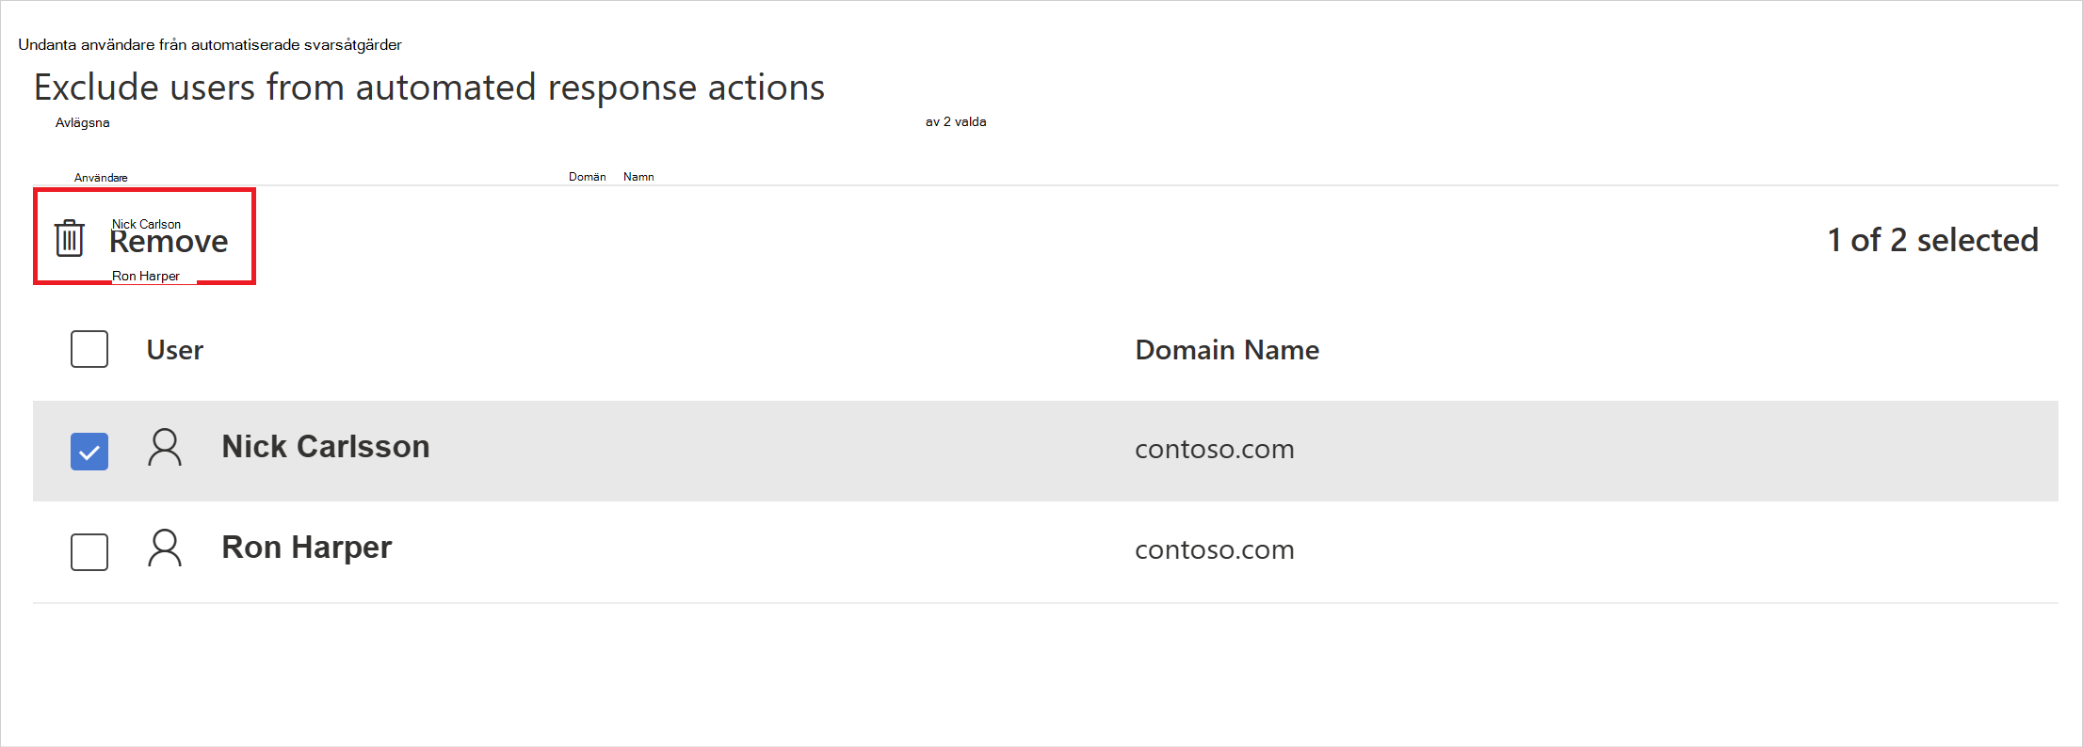Click the trash can icon beside Remove
Viewport: 2083px width, 747px height.
pos(69,238)
